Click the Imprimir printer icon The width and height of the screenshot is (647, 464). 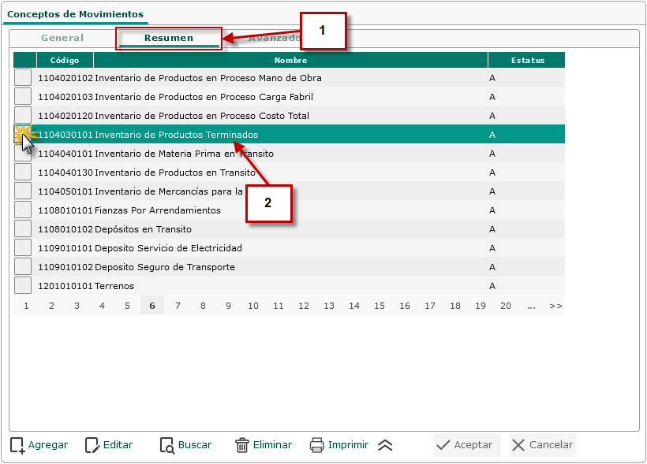click(x=317, y=445)
